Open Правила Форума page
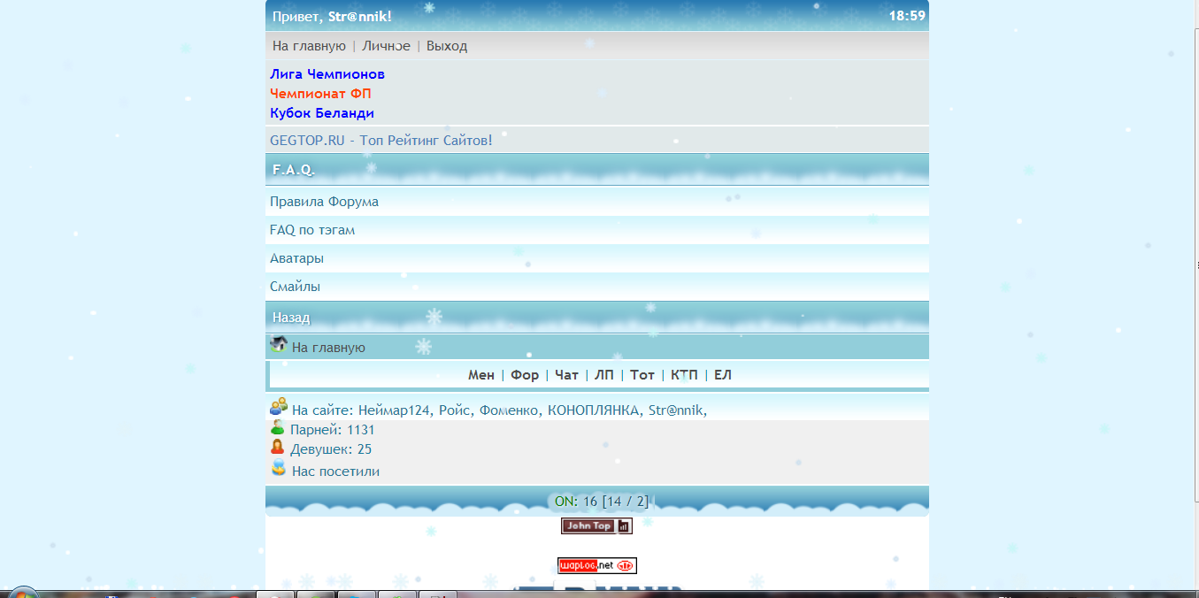1199x598 pixels. coord(324,202)
